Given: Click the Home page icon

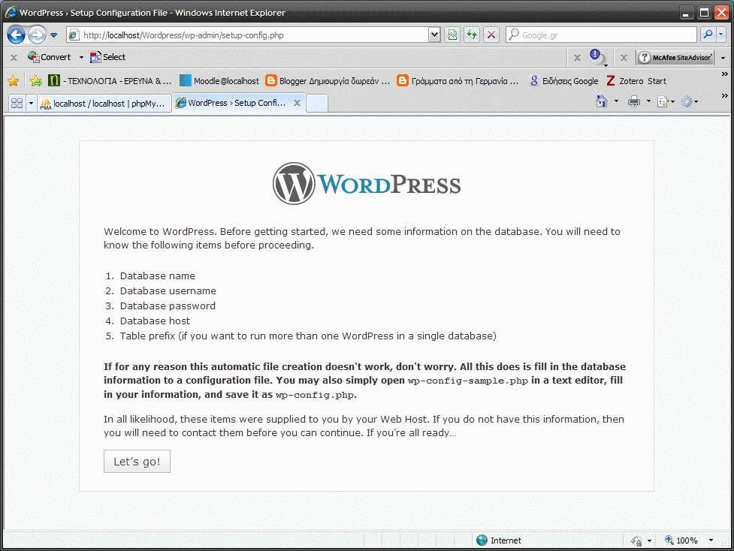Looking at the screenshot, I should click(x=602, y=101).
